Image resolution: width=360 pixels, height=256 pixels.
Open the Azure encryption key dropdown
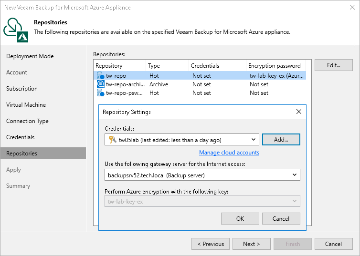tap(295, 201)
